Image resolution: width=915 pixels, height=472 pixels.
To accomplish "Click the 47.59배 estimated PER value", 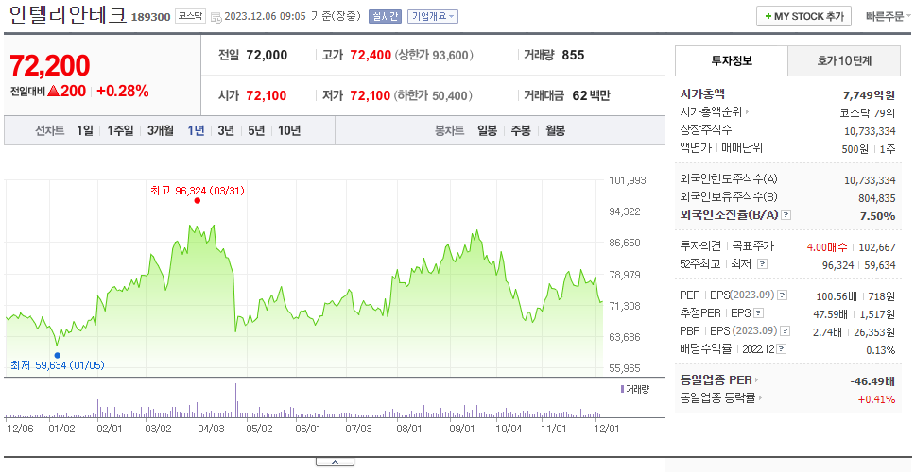I will click(830, 314).
